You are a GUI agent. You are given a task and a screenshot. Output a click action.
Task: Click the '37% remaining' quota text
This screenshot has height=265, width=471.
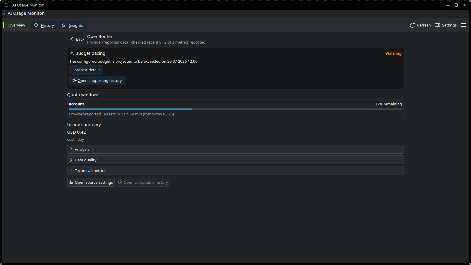pyautogui.click(x=388, y=104)
